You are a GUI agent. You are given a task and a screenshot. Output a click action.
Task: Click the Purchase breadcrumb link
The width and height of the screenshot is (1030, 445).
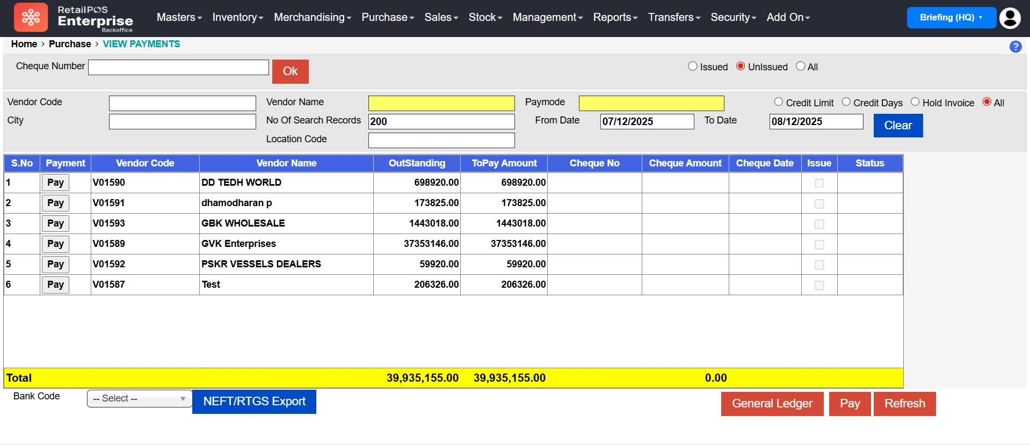[70, 44]
